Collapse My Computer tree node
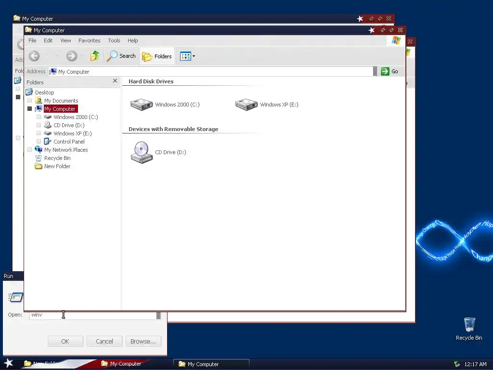This screenshot has width=493, height=370. [29, 108]
